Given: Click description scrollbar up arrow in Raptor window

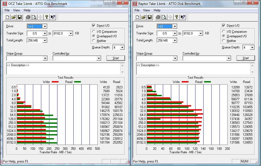Looking at the screenshot, I should [253, 65].
